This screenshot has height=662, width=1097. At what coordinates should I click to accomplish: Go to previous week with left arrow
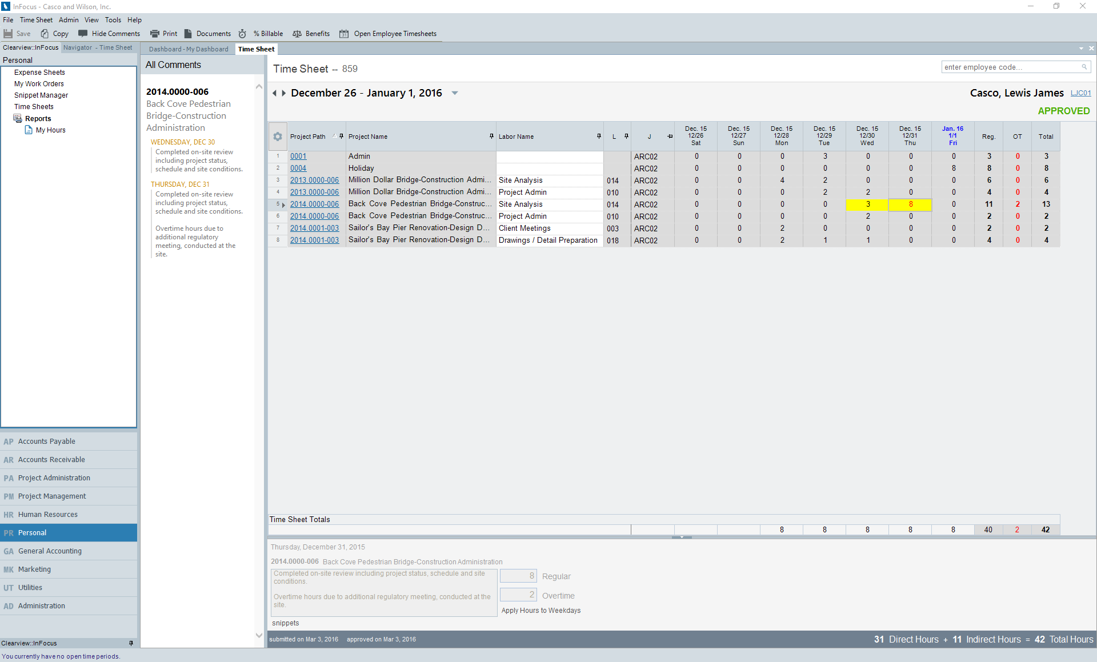click(x=275, y=93)
